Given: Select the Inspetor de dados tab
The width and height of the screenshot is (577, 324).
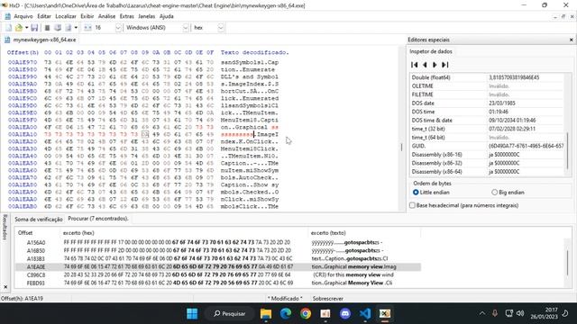Looking at the screenshot, I should tap(431, 51).
